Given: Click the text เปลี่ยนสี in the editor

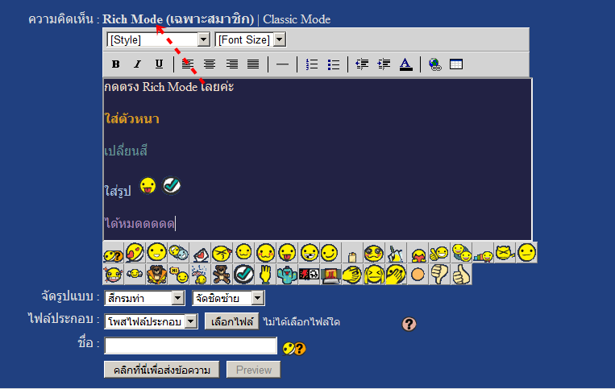Looking at the screenshot, I should tap(126, 151).
